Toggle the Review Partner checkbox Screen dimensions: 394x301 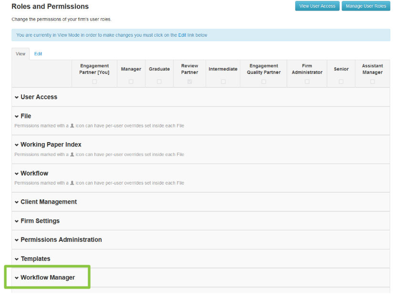click(190, 82)
